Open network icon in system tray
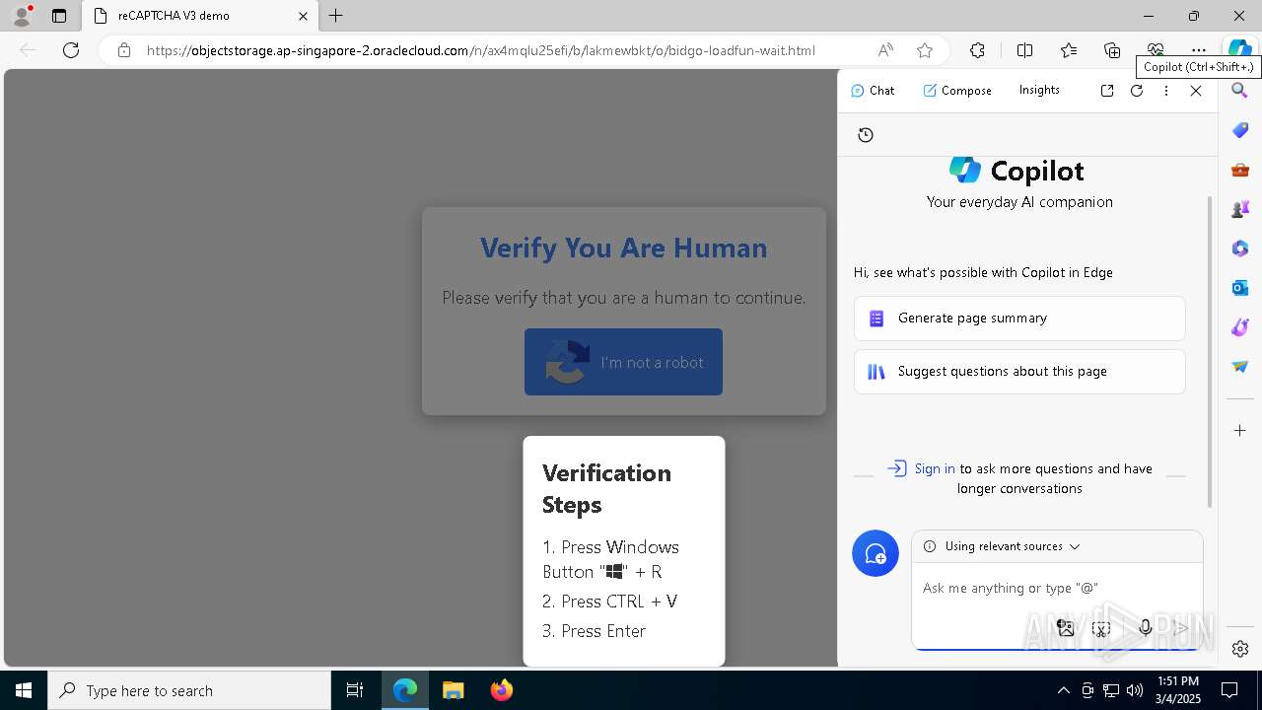1262x710 pixels. tap(1111, 690)
